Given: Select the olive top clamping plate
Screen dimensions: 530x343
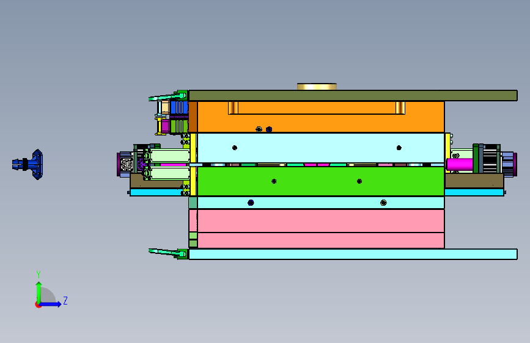Looking at the screenshot, I should pyautogui.click(x=353, y=96).
